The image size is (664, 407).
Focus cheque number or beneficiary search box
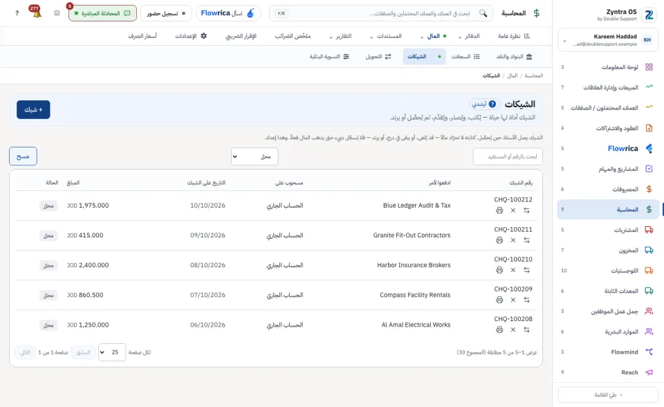click(x=508, y=156)
